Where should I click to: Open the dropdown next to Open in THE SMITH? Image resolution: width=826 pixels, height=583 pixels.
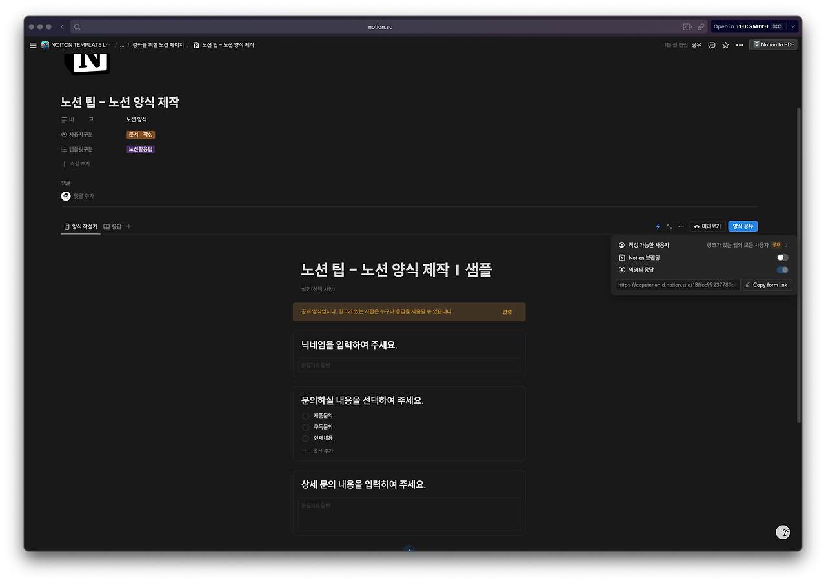[x=792, y=26]
